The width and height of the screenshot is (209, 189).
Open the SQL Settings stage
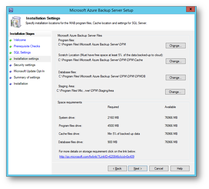pyautogui.click(x=22, y=52)
